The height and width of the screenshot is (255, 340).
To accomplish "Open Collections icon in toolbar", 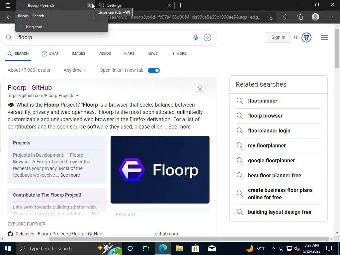I will (x=300, y=17).
